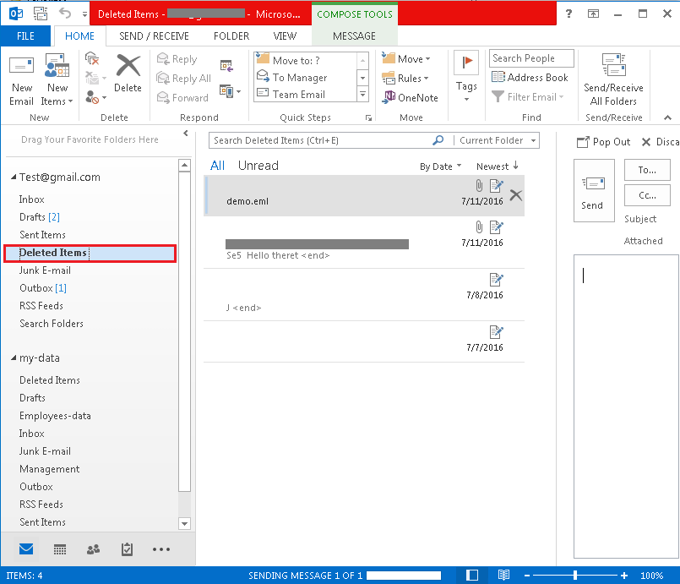Collapse the folder pane arrow
This screenshot has width=680, height=584.
coord(186,134)
